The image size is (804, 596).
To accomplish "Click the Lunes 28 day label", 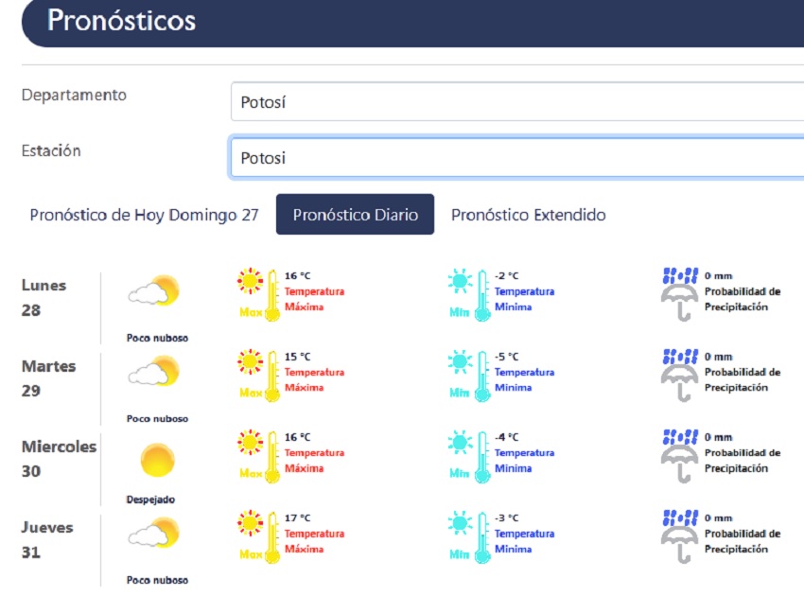I will 44,297.
